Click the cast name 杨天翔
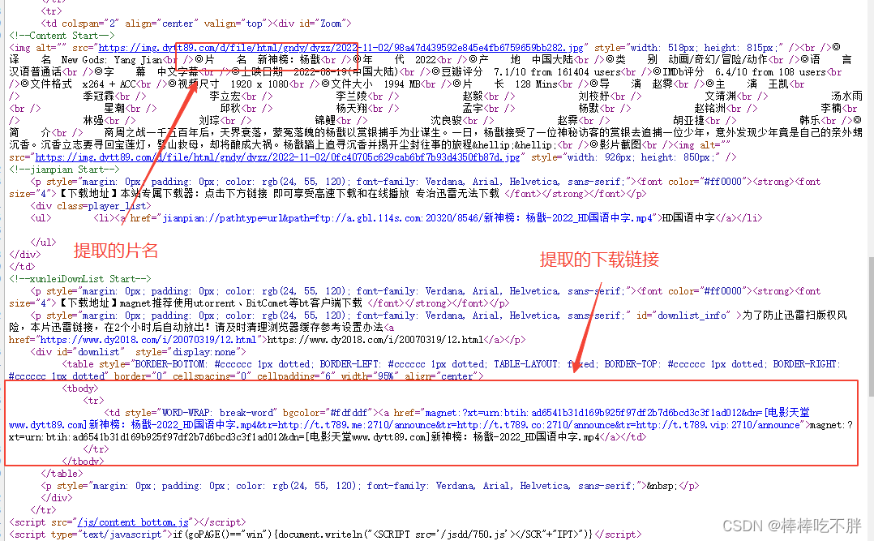Image resolution: width=874 pixels, height=541 pixels. pyautogui.click(x=352, y=109)
